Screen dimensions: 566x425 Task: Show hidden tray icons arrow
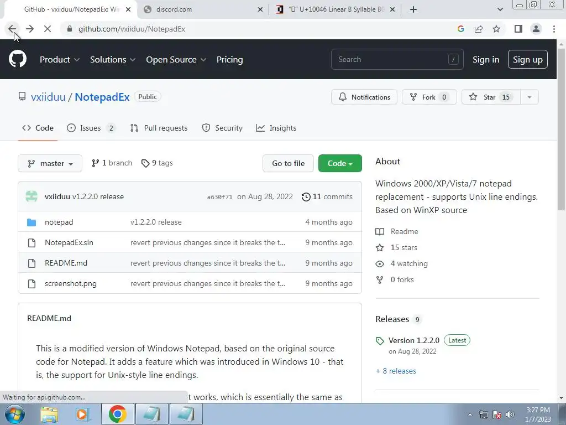pyautogui.click(x=470, y=414)
